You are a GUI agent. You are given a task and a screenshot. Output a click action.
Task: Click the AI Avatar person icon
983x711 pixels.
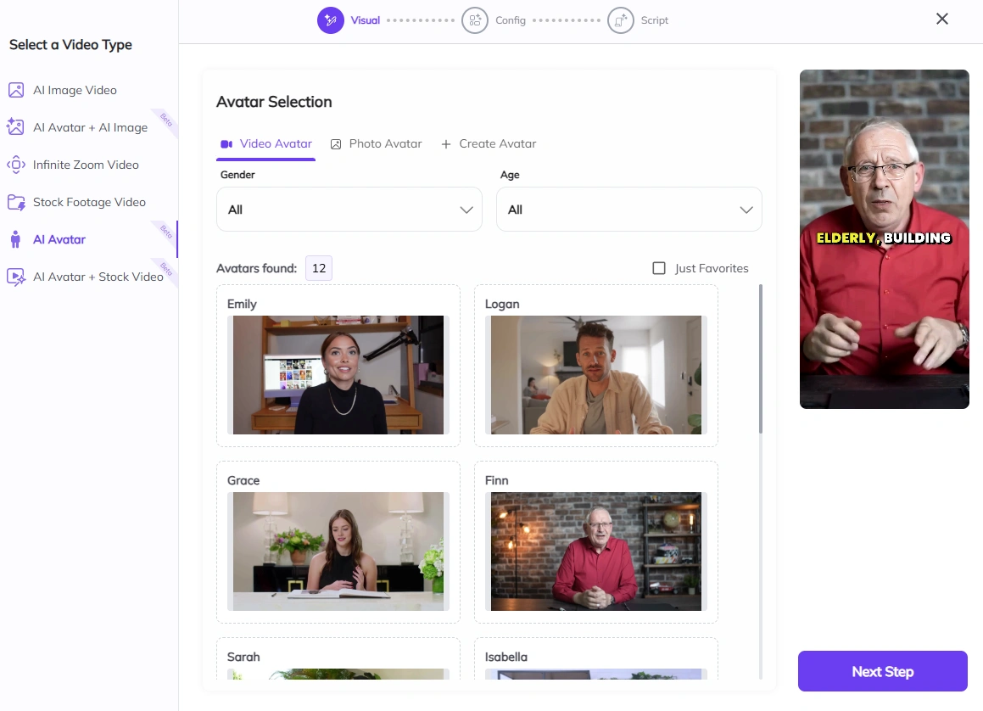(15, 239)
